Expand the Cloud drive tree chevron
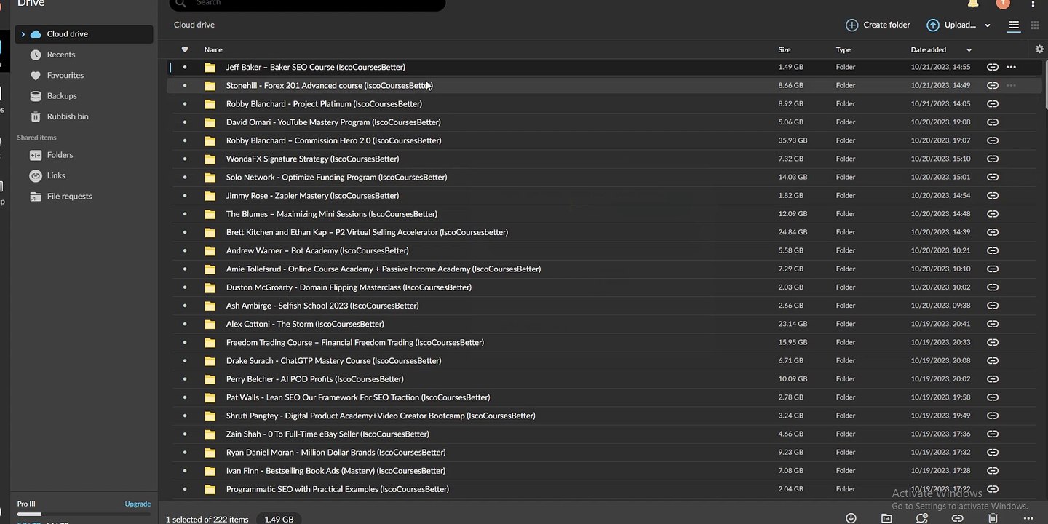Screen dimensions: 1048x524 click(23, 34)
